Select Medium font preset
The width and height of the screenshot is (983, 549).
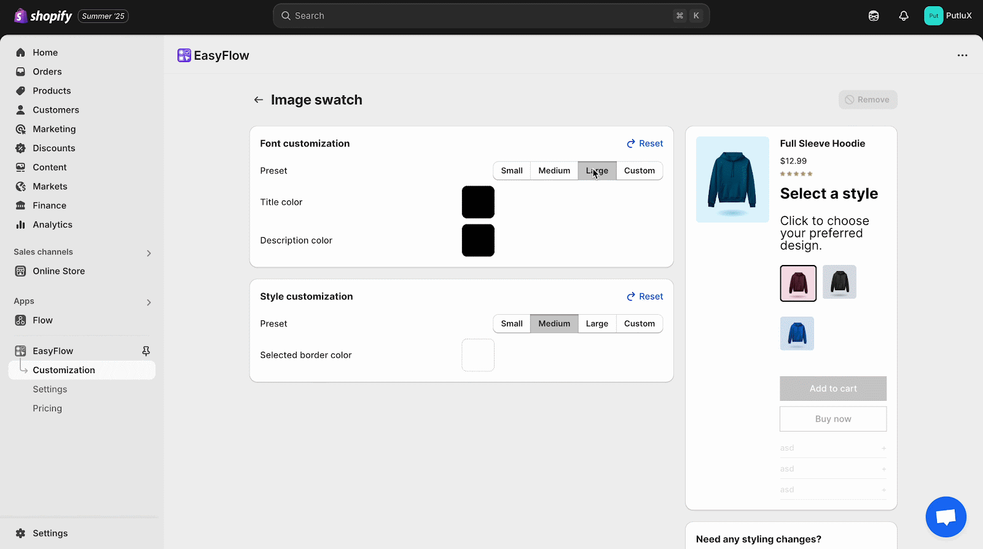tap(554, 171)
